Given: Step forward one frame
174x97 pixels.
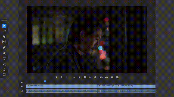Looking at the screenshot, I should (90, 77).
